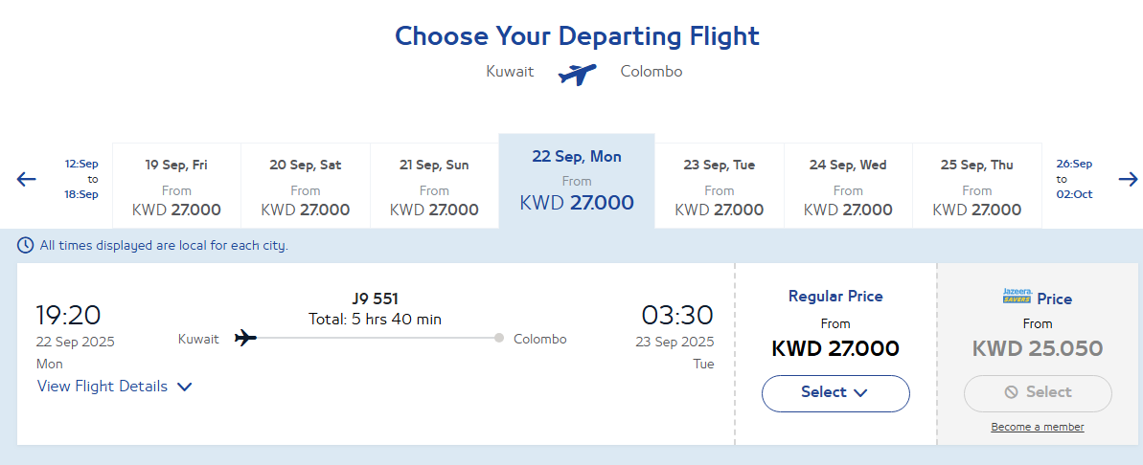Click the Become a member link
The width and height of the screenshot is (1143, 465).
pyautogui.click(x=1038, y=427)
